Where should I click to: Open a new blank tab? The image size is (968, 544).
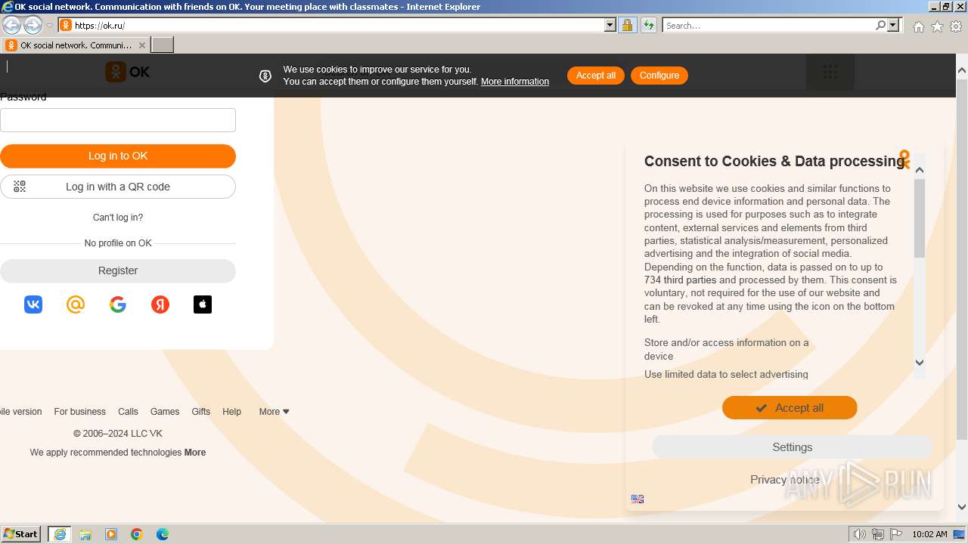pyautogui.click(x=163, y=45)
